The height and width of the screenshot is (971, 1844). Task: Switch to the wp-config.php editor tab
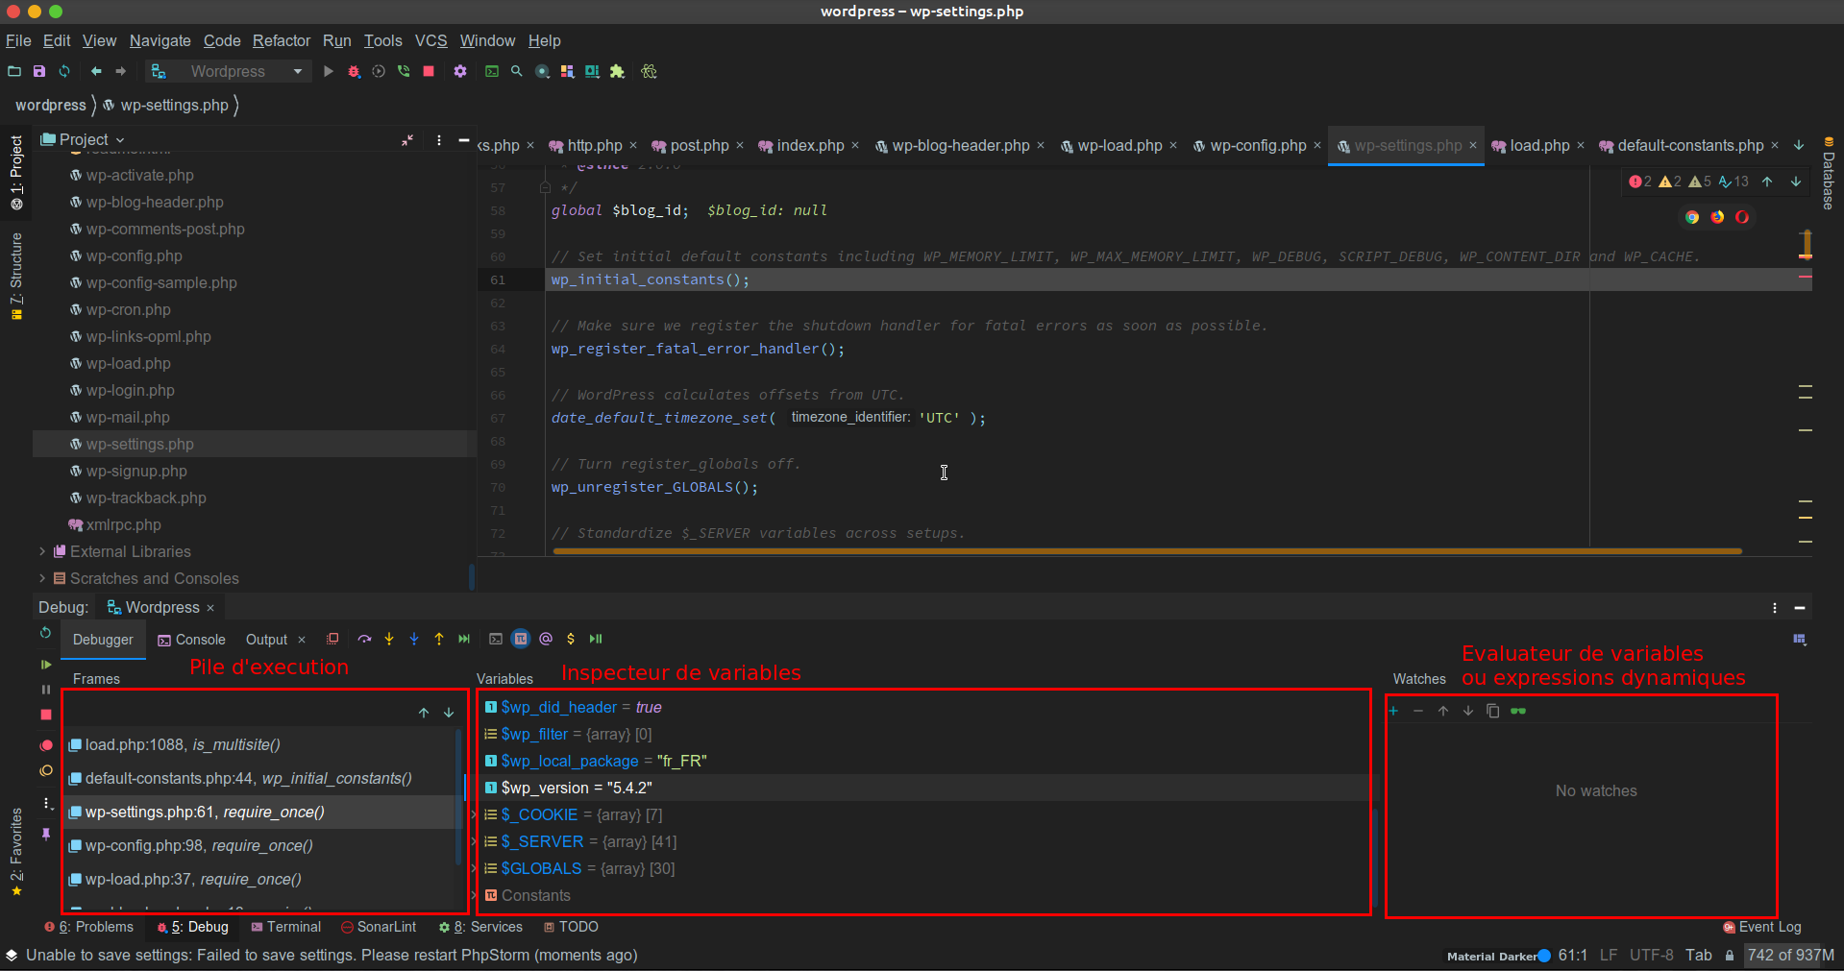1258,146
